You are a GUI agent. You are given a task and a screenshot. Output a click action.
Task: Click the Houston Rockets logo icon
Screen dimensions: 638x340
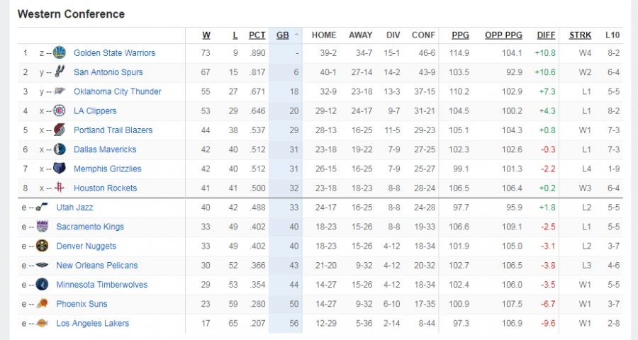[59, 188]
